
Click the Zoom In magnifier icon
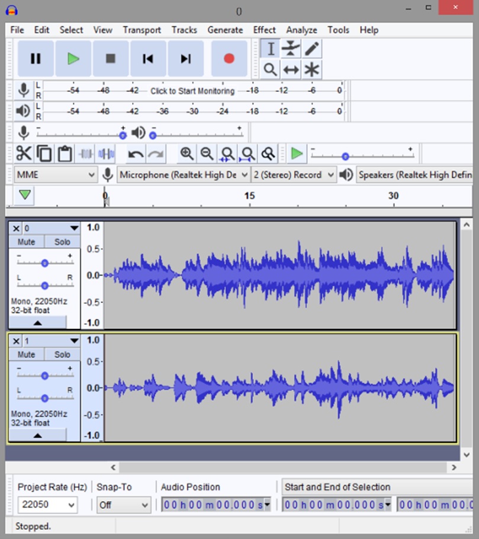click(x=187, y=154)
